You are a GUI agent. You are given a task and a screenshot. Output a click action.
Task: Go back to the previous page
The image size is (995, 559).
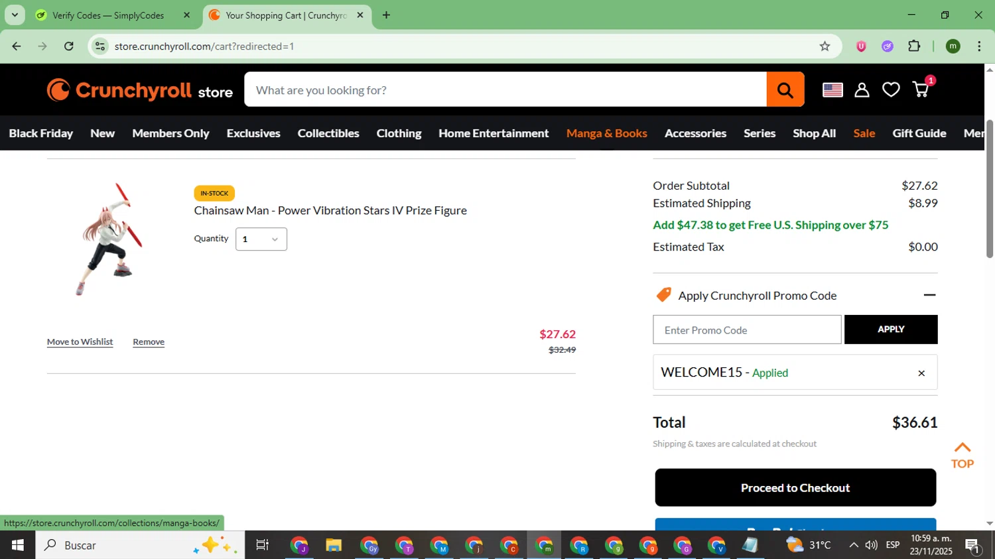point(17,46)
